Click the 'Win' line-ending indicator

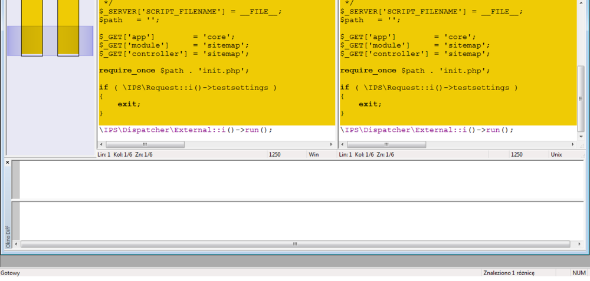313,154
